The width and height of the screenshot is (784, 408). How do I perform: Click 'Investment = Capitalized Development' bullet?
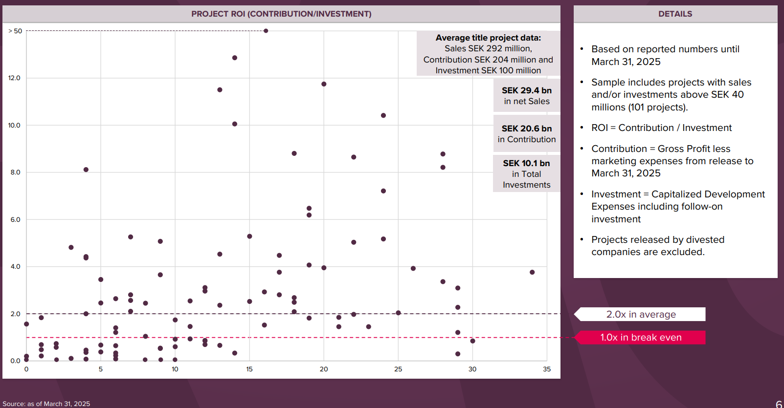[678, 194]
